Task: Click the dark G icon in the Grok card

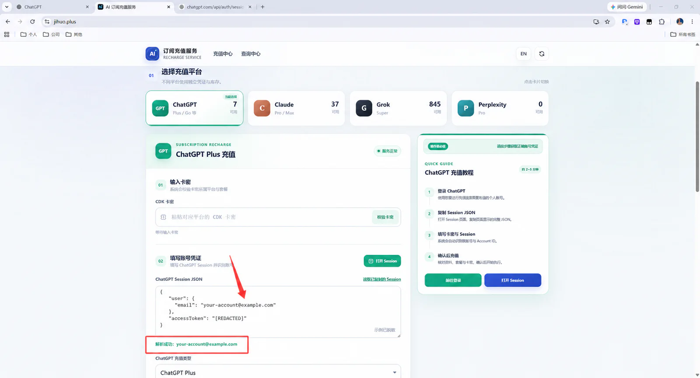Action: (x=364, y=108)
